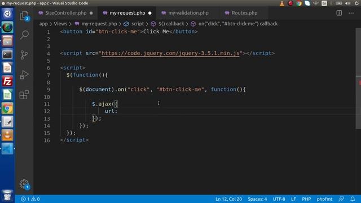Open the Terminal from the dock
This screenshot has width=361, height=203.
[7, 54]
